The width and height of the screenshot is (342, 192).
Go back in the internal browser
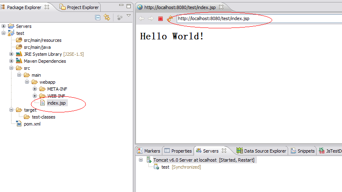pos(141,18)
